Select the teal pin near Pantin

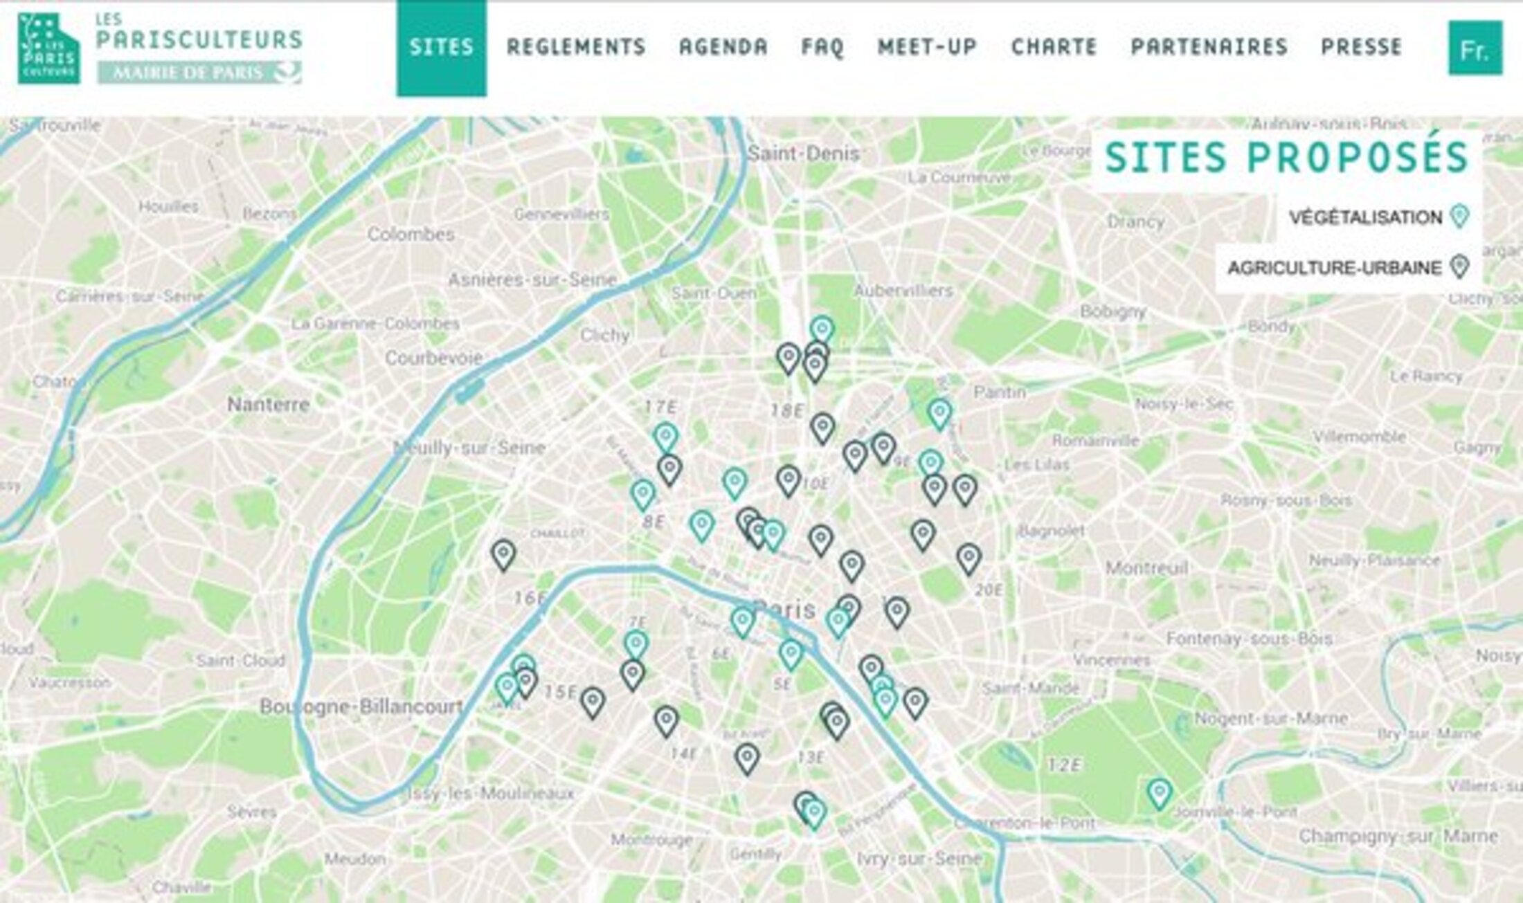point(939,414)
